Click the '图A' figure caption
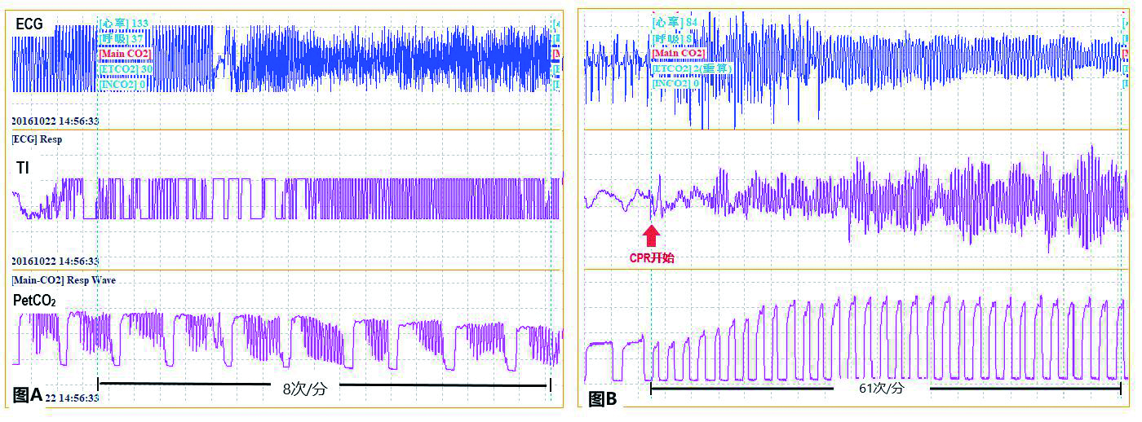The image size is (1142, 422). (28, 395)
